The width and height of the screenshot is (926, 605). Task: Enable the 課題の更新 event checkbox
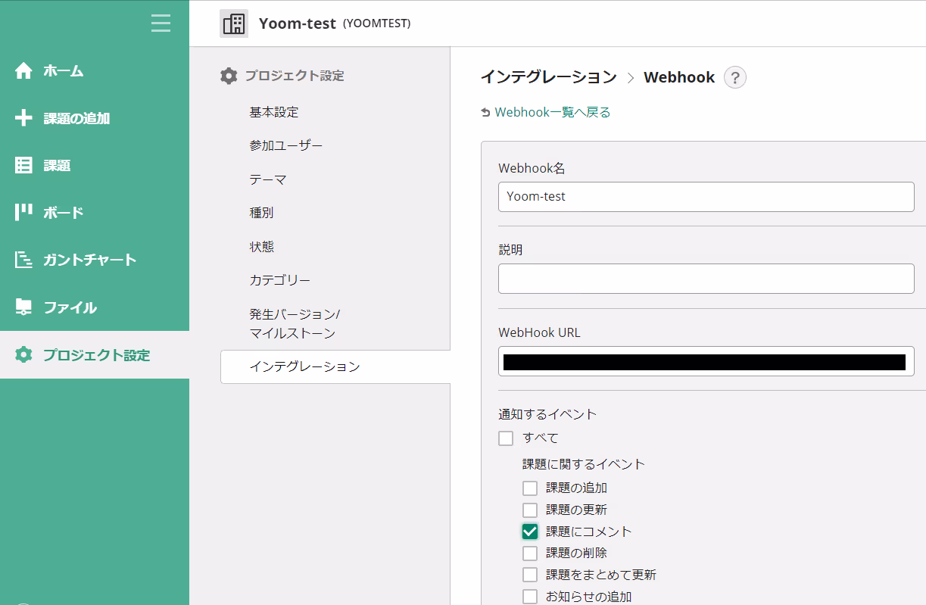[530, 510]
